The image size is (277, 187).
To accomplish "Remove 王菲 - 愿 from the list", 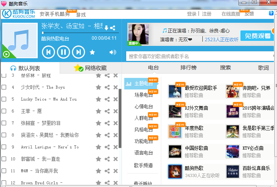I will 115,111.
